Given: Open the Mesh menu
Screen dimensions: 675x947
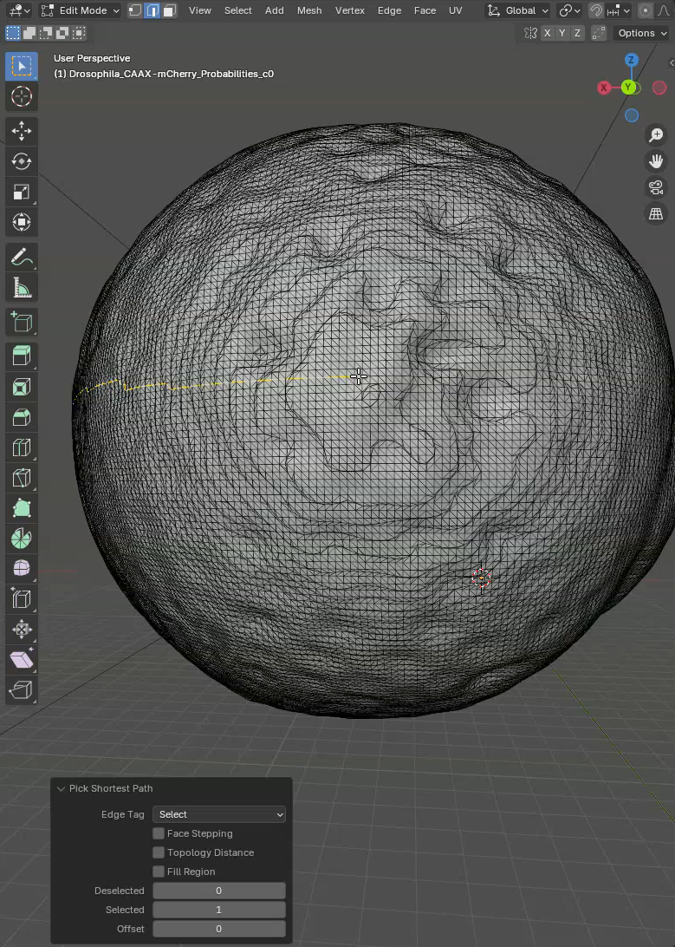Looking at the screenshot, I should tap(309, 10).
